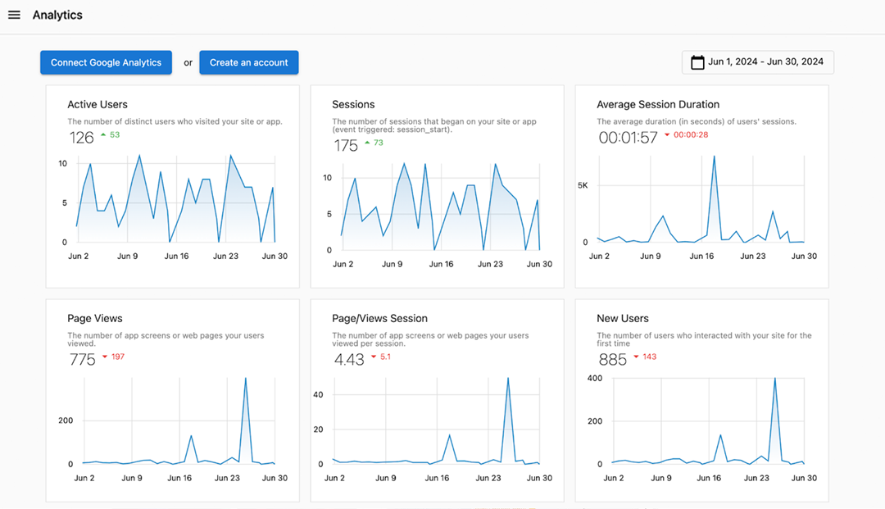Click the New Users total value 885
This screenshot has width=885, height=509.
click(612, 359)
